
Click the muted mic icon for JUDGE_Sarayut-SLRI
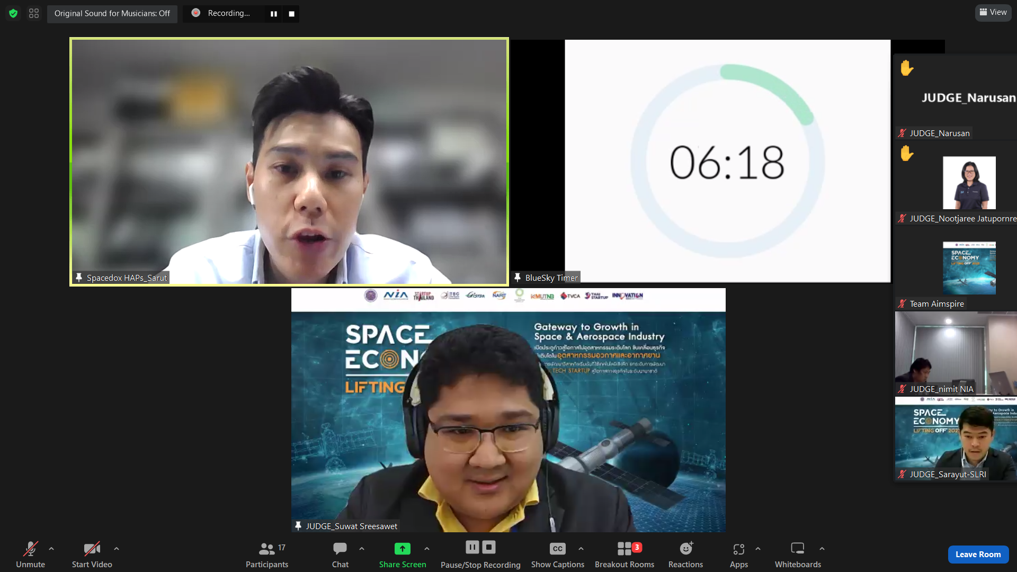coord(902,474)
